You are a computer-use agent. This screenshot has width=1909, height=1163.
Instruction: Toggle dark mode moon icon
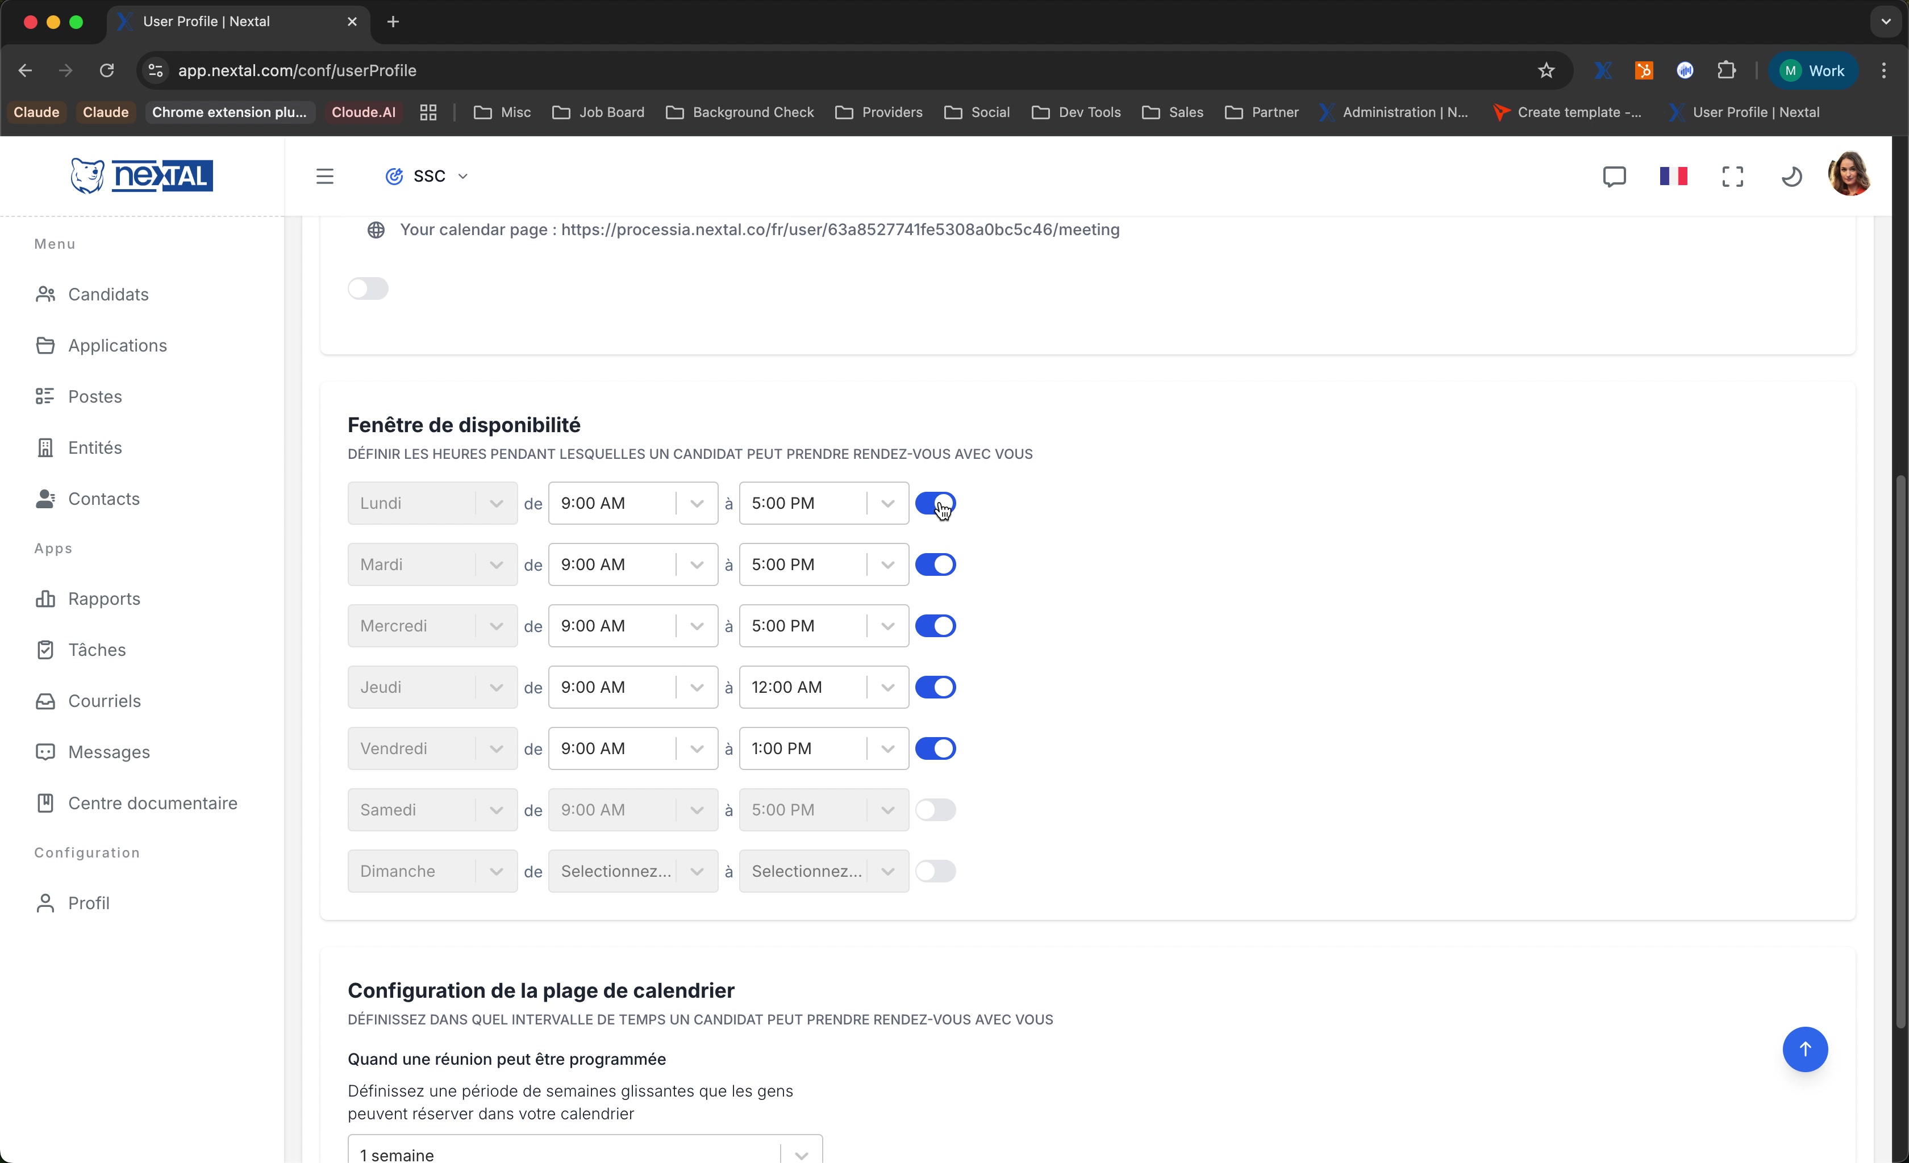click(1791, 177)
